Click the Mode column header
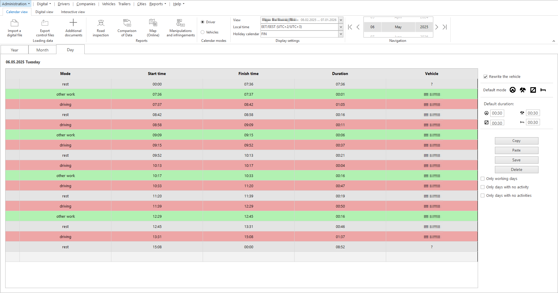The image size is (558, 293). [65, 74]
